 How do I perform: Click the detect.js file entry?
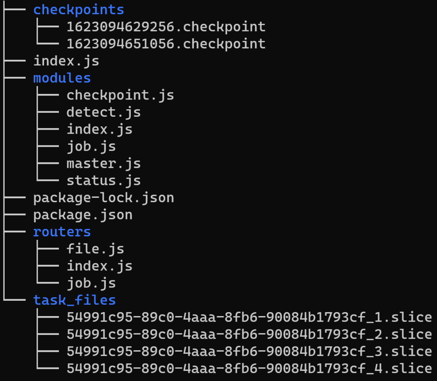pos(103,112)
